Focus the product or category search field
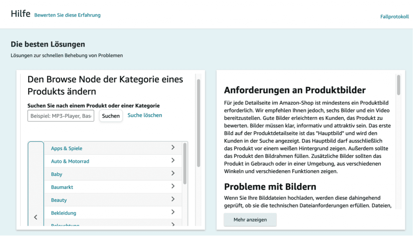This screenshot has height=237, width=414. pos(61,116)
